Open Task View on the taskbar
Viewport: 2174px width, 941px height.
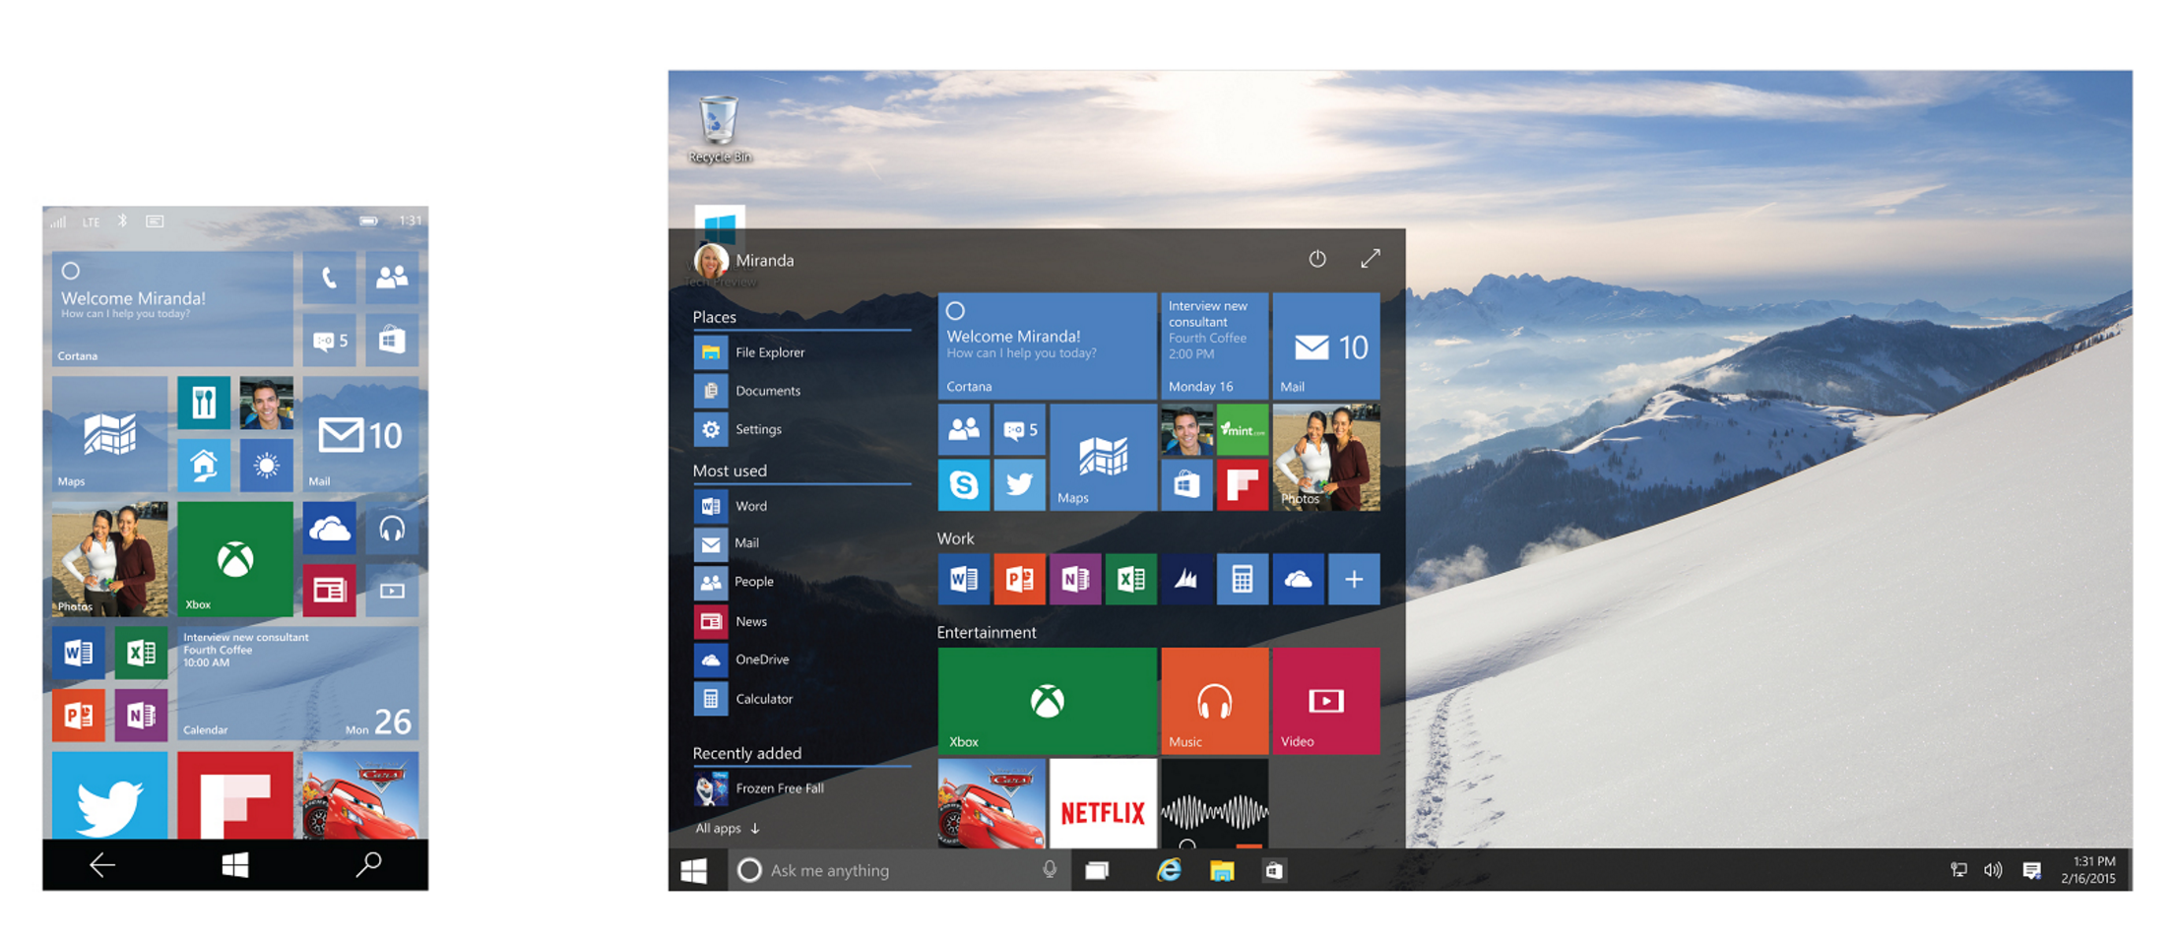pyautogui.click(x=1097, y=870)
